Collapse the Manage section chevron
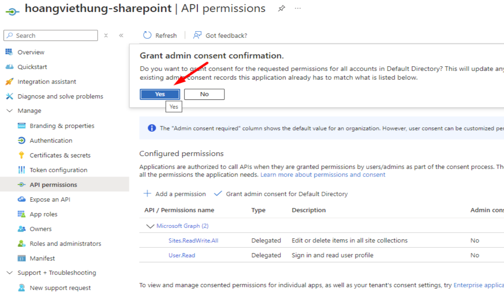Screen dimensions: 504x297 pyautogui.click(x=9, y=111)
